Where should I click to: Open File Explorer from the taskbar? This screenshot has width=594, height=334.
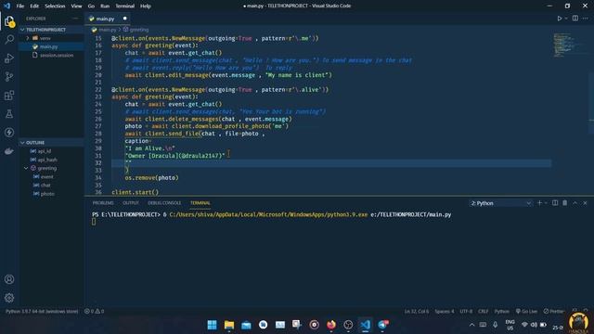coord(229,325)
